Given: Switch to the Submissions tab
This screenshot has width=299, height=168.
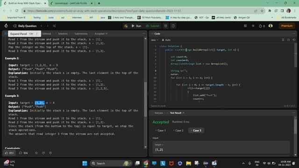Looking at the screenshot, I should (x=81, y=34).
